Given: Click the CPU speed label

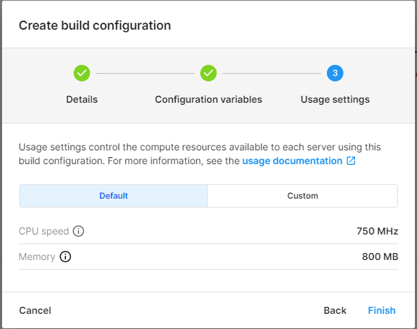Looking at the screenshot, I should 44,231.
